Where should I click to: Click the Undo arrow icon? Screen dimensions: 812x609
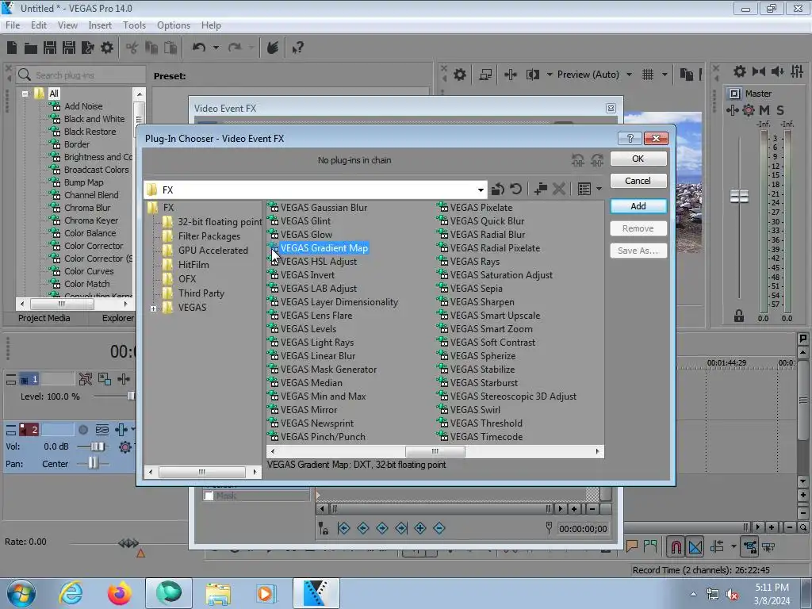point(199,48)
